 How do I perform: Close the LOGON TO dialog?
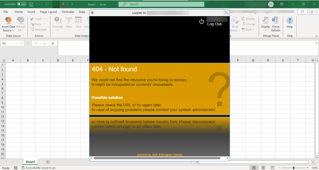coord(226,13)
